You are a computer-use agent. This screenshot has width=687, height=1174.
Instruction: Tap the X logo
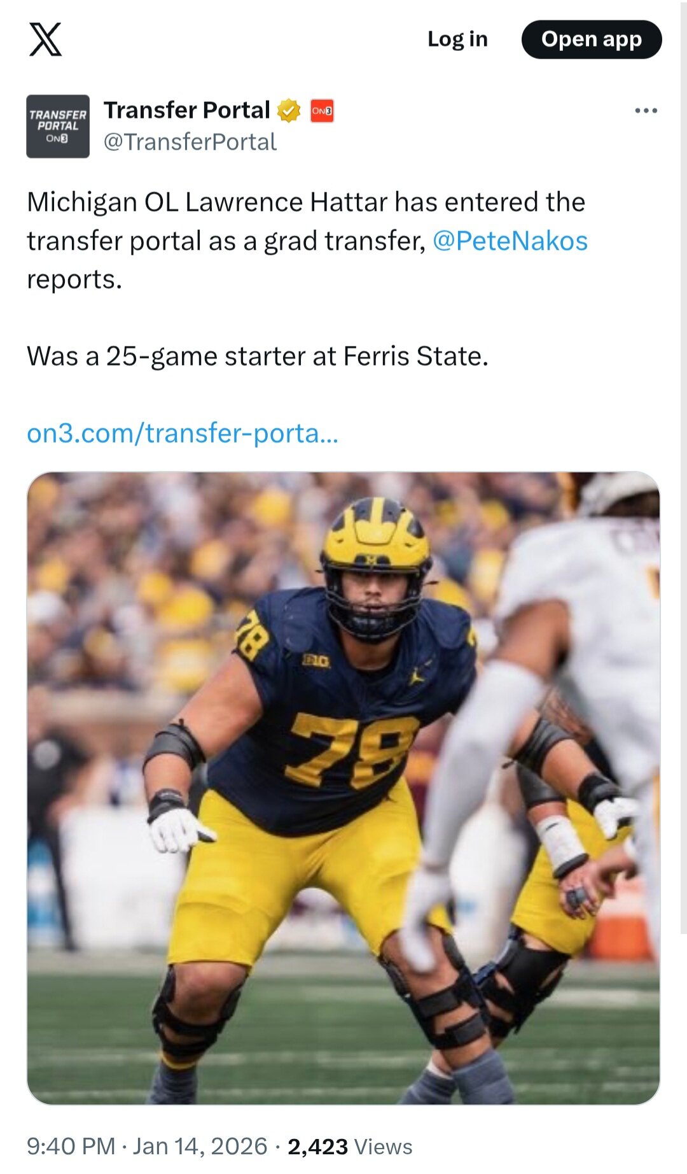click(46, 39)
